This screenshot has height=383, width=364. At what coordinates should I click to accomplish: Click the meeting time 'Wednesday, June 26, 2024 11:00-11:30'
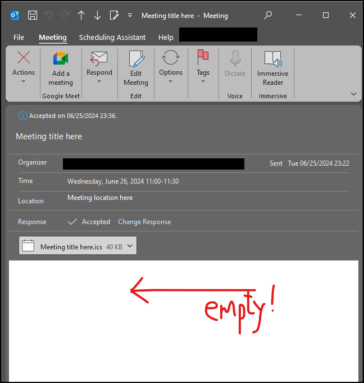click(x=123, y=181)
